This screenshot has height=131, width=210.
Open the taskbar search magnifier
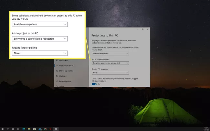coord(8,129)
